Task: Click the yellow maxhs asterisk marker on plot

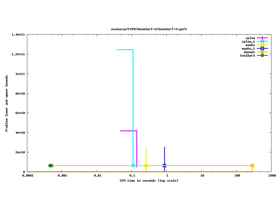Action: [x=146, y=165]
